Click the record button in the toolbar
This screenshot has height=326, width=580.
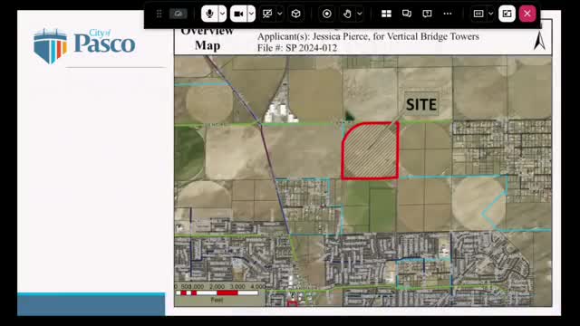pyautogui.click(x=327, y=14)
